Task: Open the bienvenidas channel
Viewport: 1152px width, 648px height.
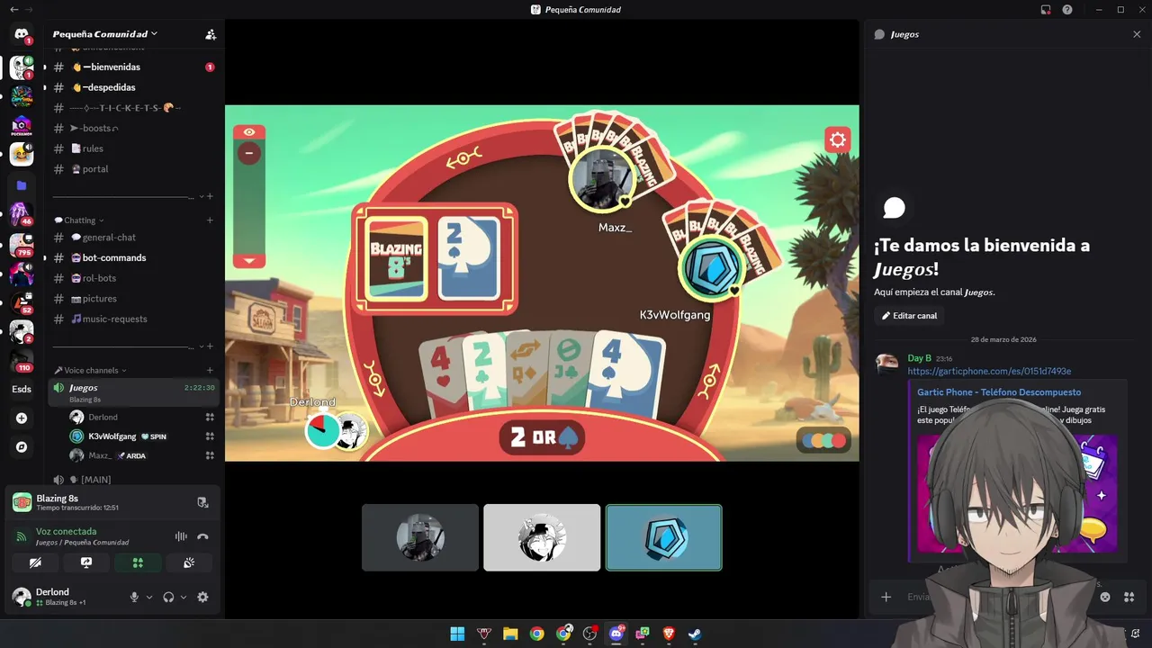Action: pos(132,67)
